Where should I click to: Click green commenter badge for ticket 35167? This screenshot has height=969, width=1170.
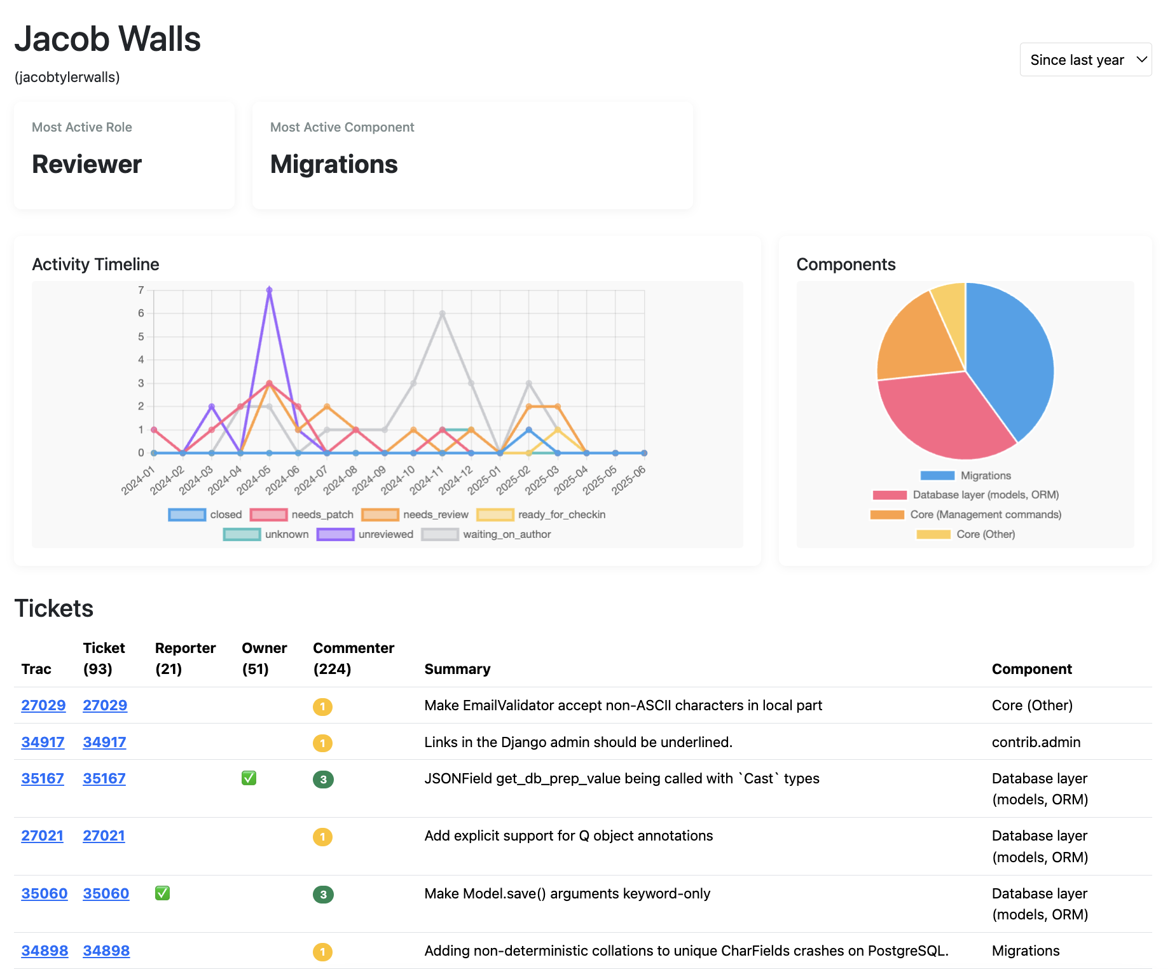point(323,780)
